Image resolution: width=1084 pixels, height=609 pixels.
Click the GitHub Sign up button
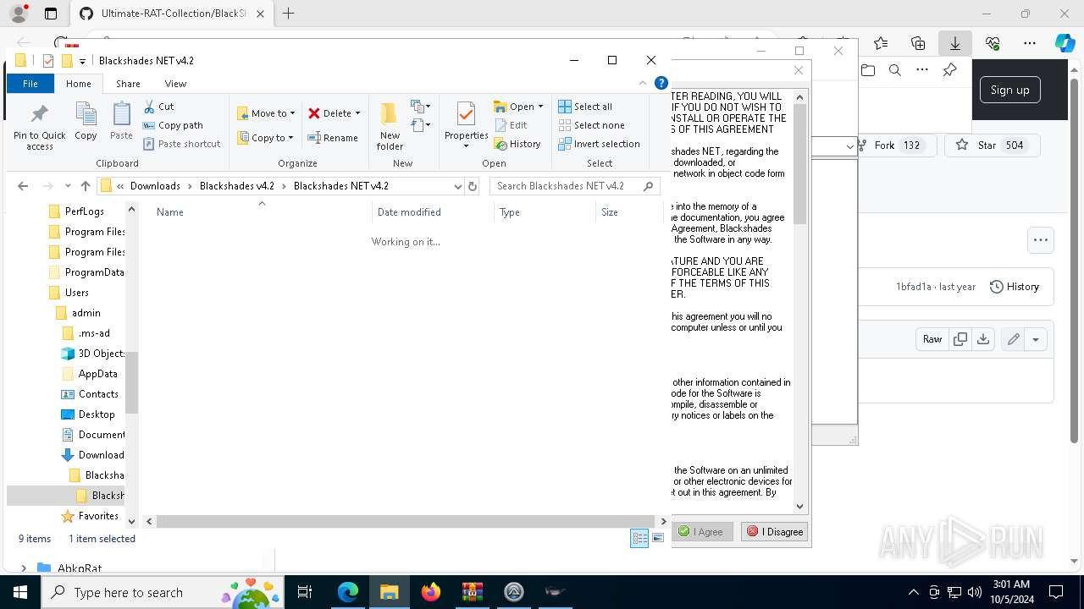[x=1009, y=91]
